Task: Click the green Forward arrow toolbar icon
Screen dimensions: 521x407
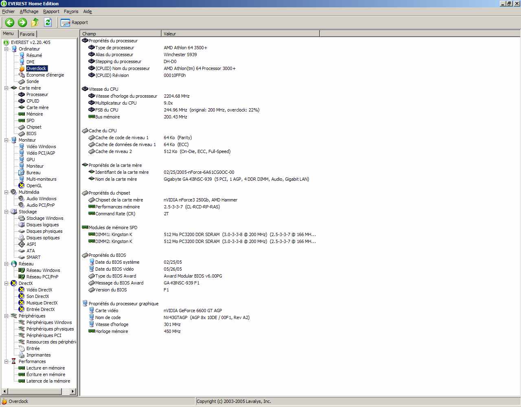Action: click(22, 22)
